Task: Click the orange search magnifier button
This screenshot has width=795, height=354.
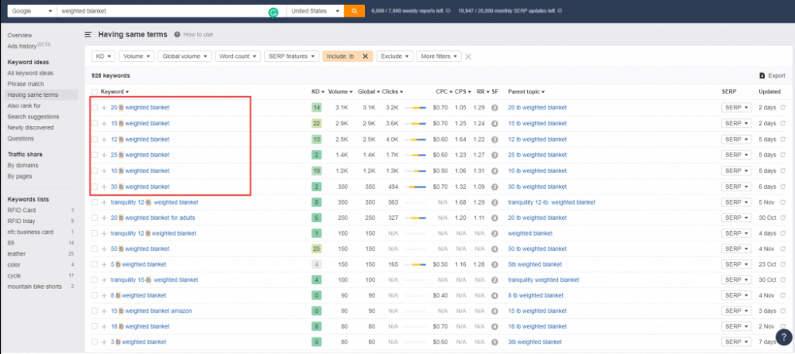Action: (355, 11)
